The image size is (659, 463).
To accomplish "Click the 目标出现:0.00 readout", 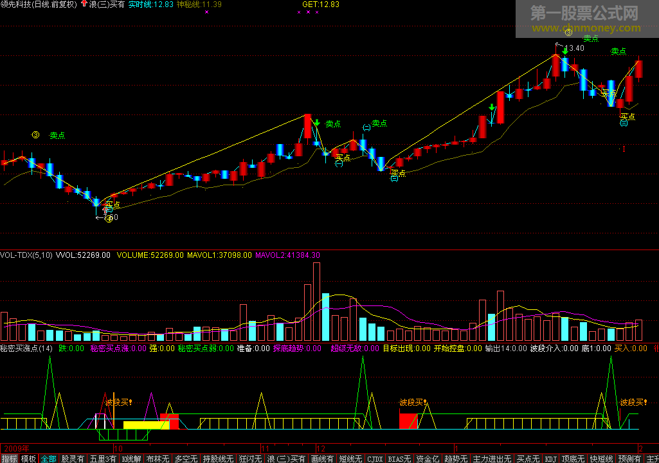I will pyautogui.click(x=407, y=349).
